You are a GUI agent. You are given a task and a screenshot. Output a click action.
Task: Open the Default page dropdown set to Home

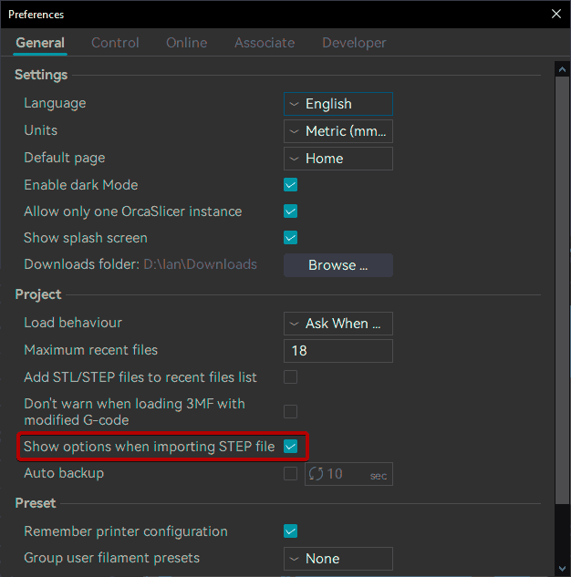tap(338, 159)
